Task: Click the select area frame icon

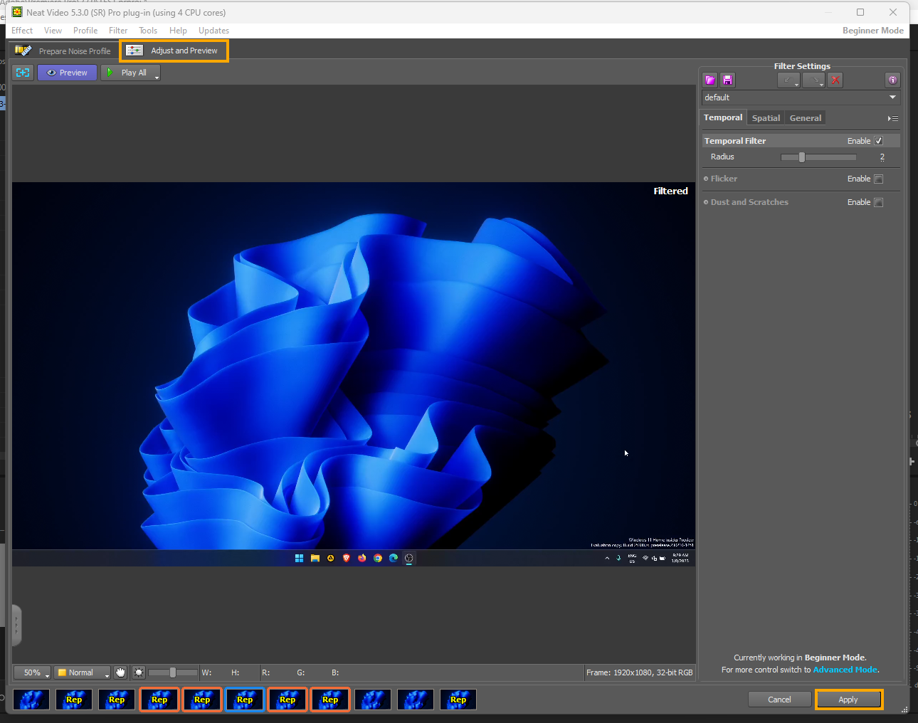Action: (x=23, y=73)
